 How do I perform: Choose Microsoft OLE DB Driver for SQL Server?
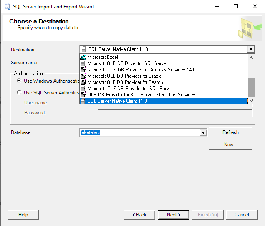point(164,63)
